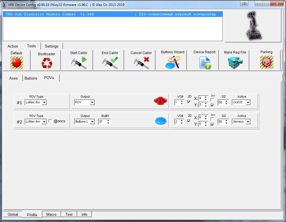286x222 pixels.
Task: Open the Buttons tab
Action: tap(31, 78)
